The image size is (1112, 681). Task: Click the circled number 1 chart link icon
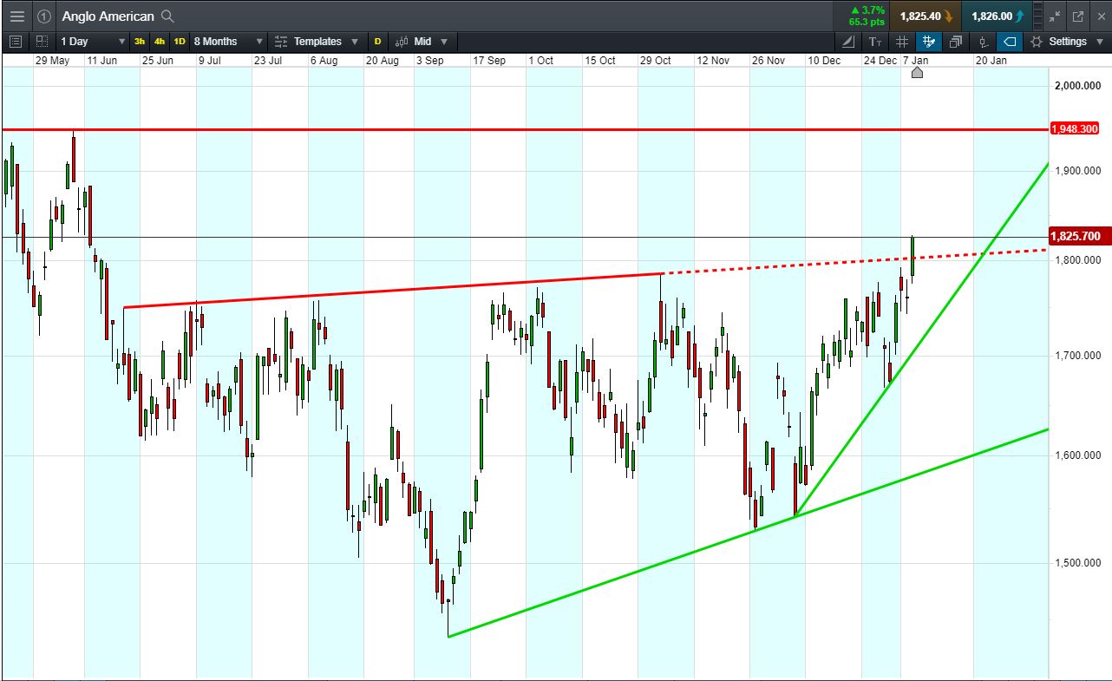pyautogui.click(x=44, y=16)
